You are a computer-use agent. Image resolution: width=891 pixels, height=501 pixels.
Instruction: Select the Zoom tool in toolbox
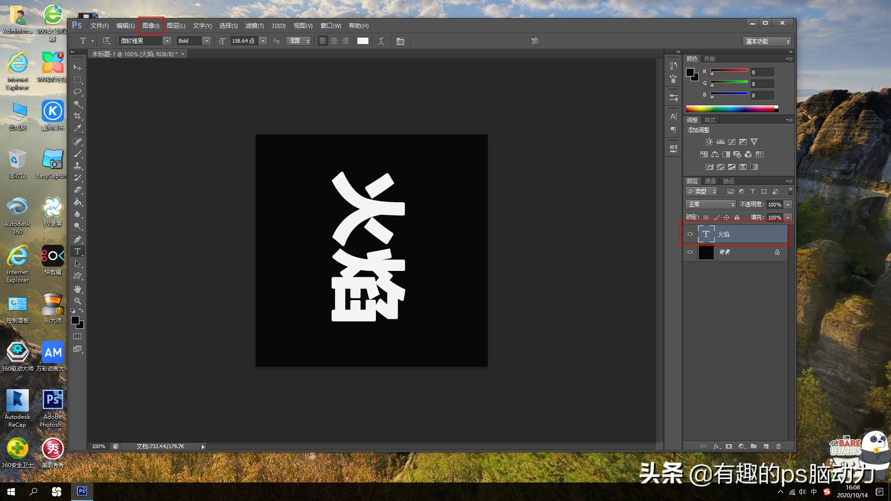[x=77, y=301]
